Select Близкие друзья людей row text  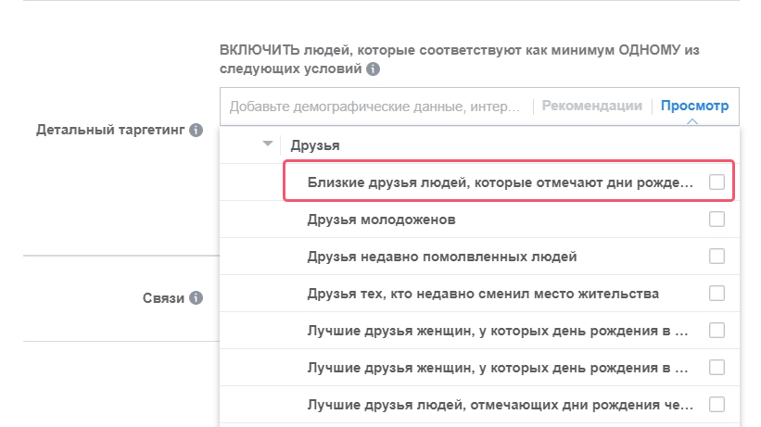click(501, 182)
